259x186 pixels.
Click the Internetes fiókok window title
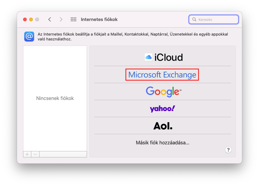point(99,19)
